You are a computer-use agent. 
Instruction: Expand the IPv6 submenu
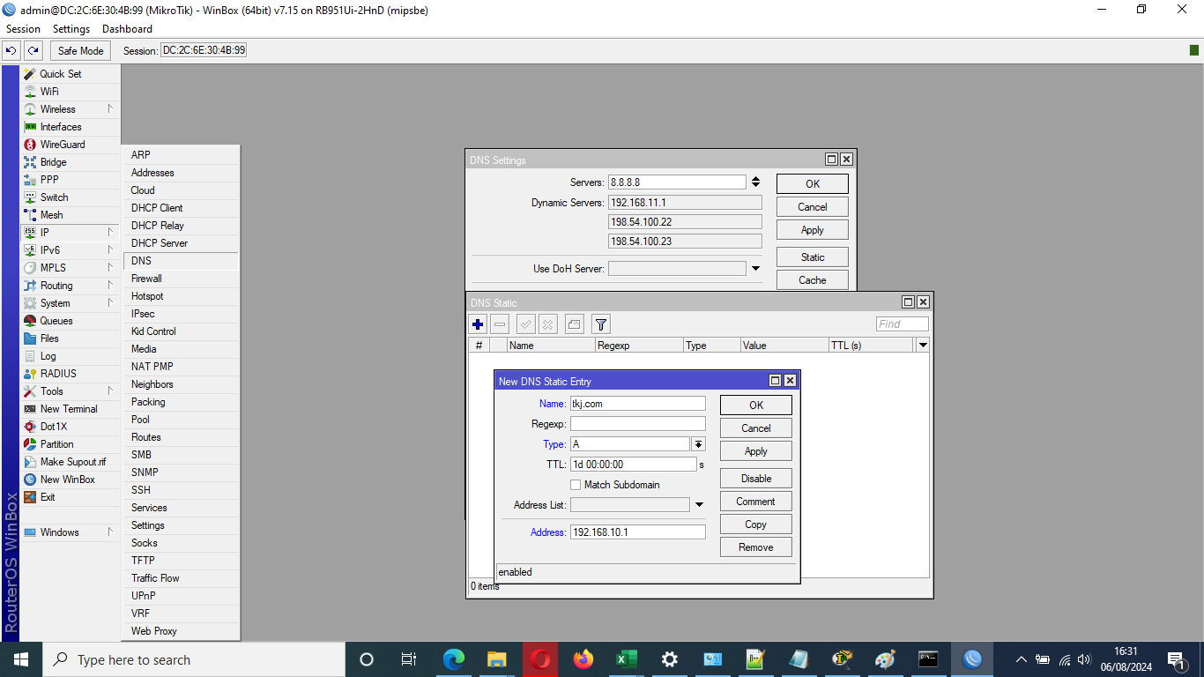[x=111, y=250]
